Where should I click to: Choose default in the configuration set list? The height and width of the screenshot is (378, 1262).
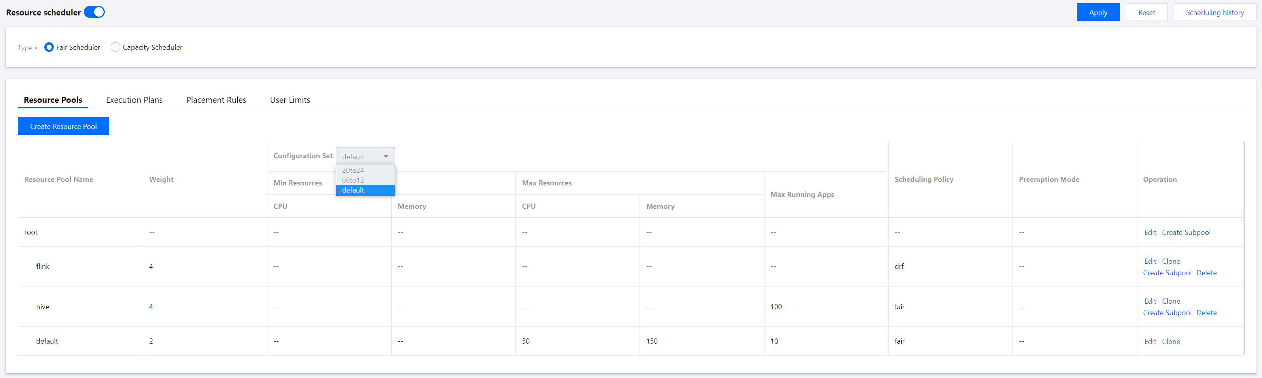click(x=365, y=190)
